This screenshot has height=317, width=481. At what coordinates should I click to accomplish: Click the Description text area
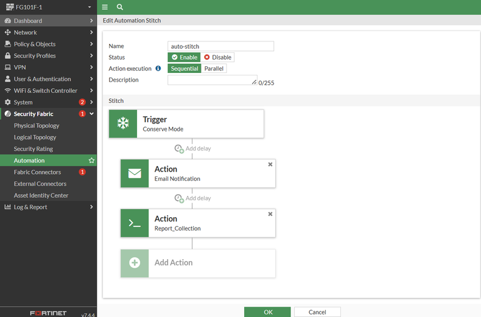point(212,80)
